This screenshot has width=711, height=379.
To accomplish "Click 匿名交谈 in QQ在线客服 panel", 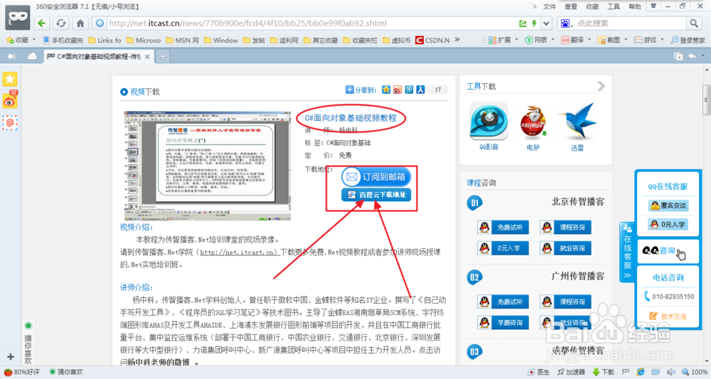I will coord(668,205).
